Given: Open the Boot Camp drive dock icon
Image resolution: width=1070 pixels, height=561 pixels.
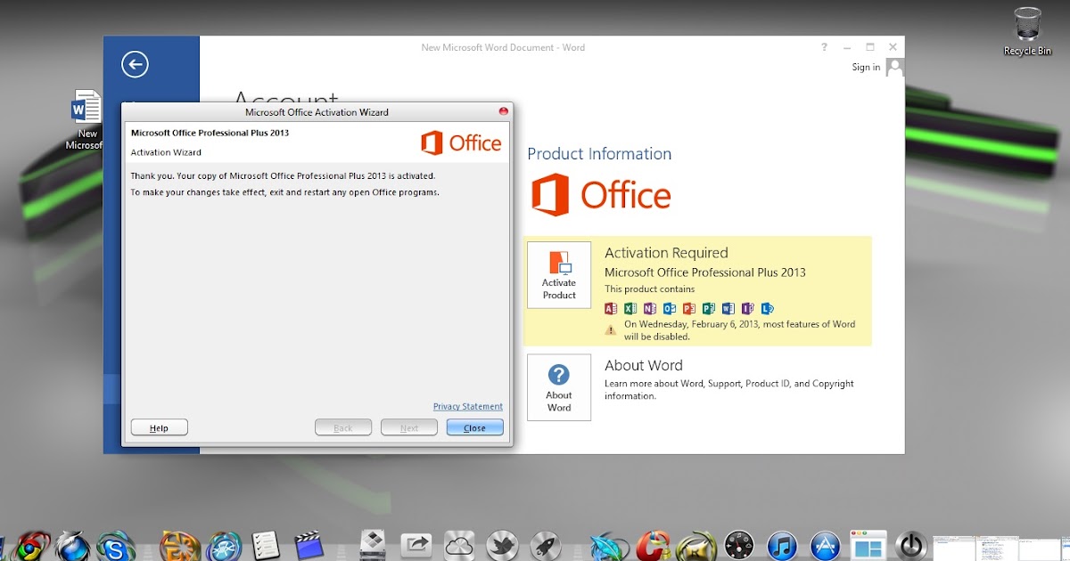Looking at the screenshot, I should [373, 546].
